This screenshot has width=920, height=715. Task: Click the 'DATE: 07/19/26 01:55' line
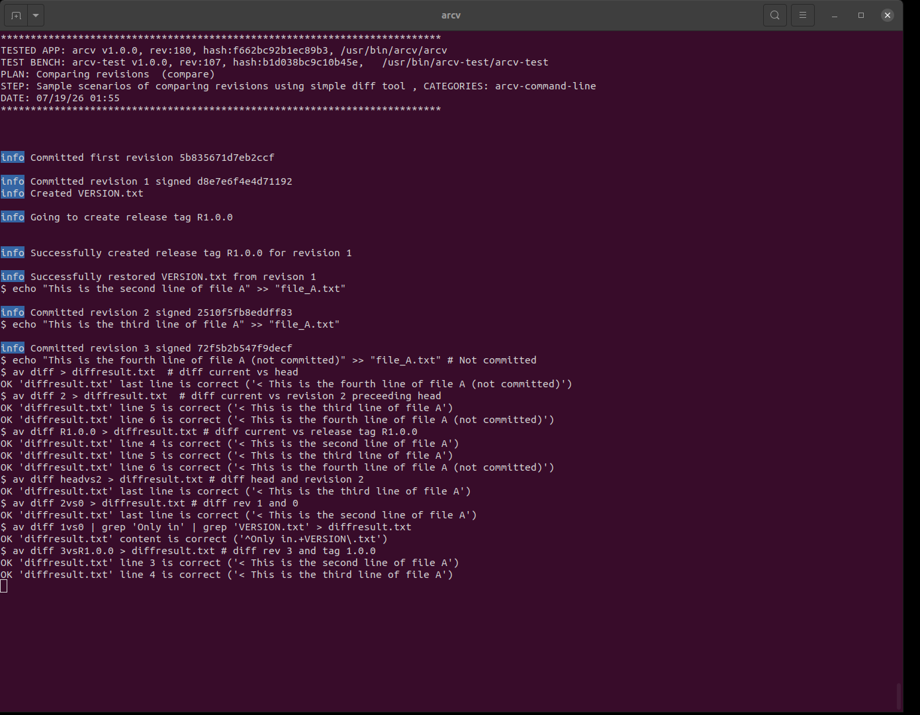pos(60,98)
